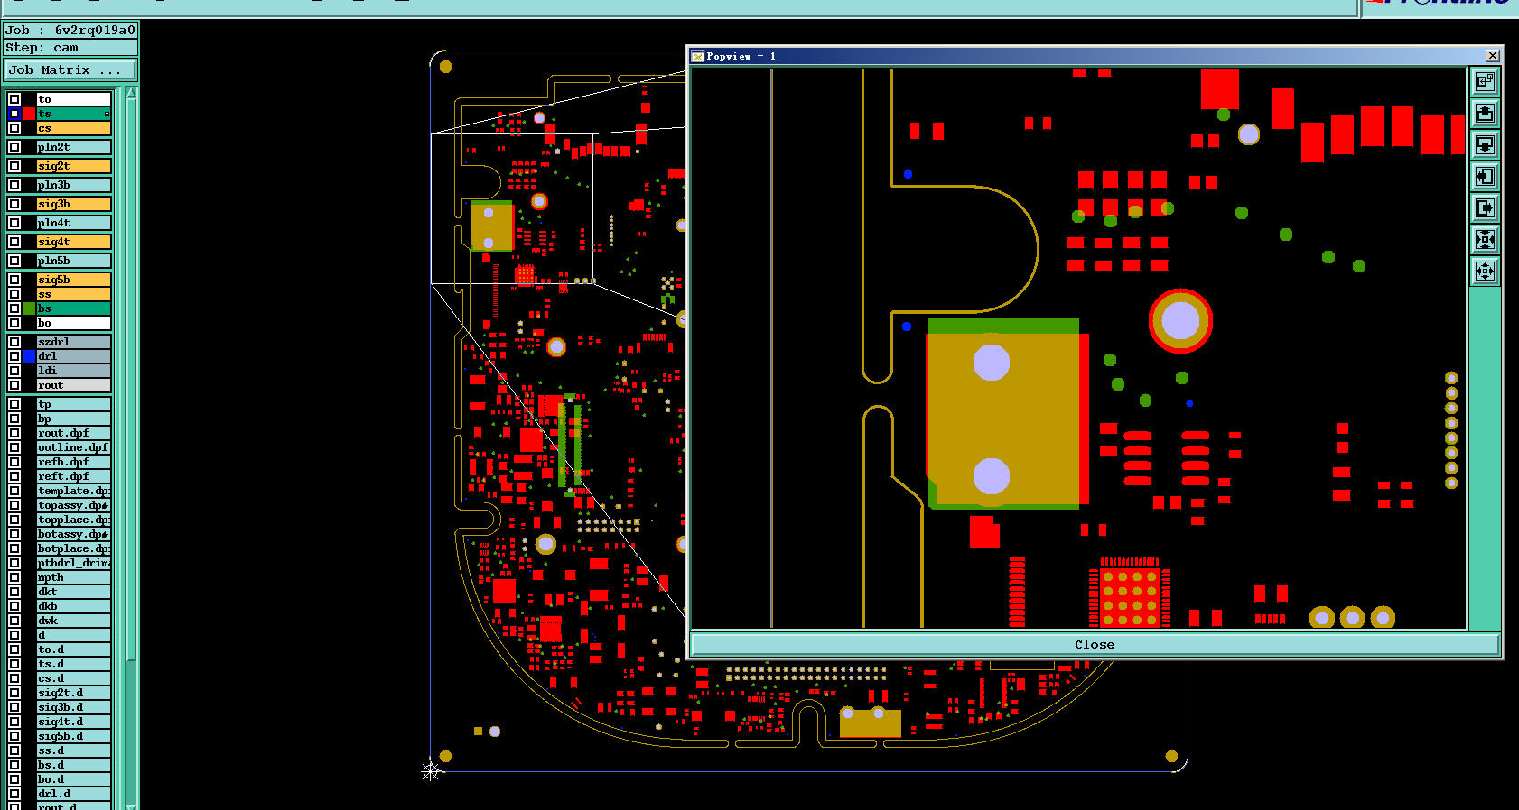Pan the Popview left with the left-arrow icon
Viewport: 1519px width, 810px height.
pyautogui.click(x=1485, y=177)
